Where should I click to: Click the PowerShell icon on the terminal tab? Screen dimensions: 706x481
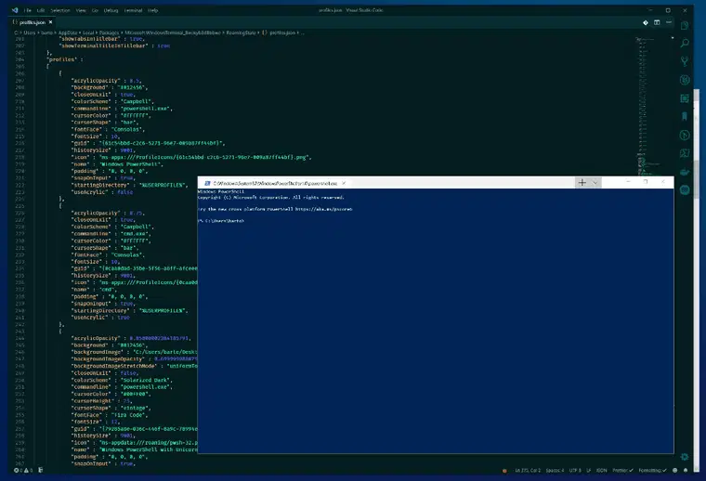(207, 183)
